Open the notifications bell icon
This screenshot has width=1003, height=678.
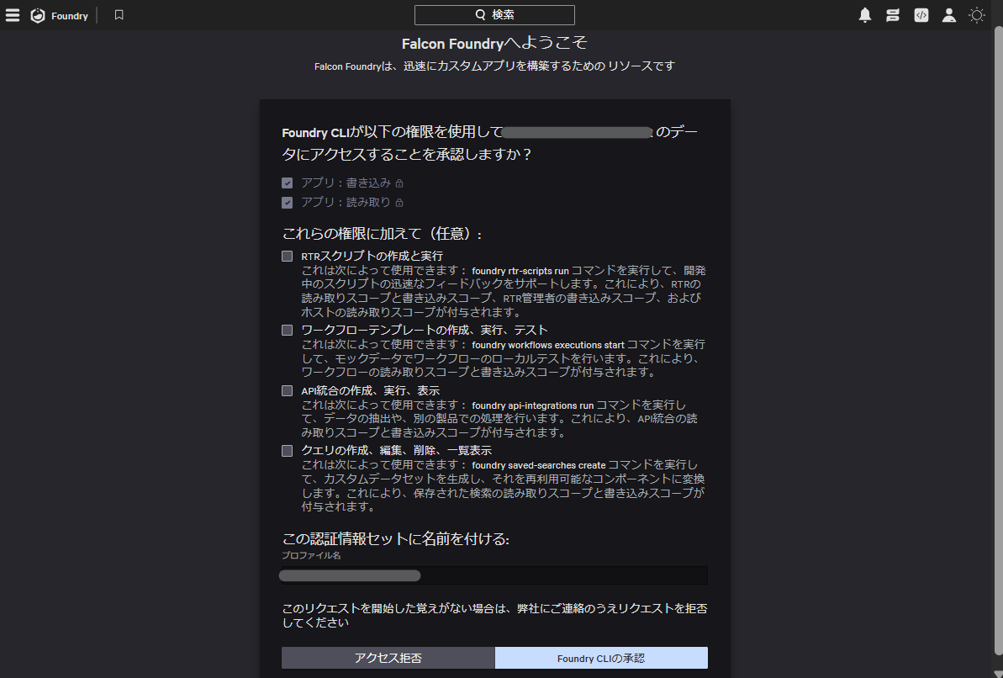coord(865,14)
